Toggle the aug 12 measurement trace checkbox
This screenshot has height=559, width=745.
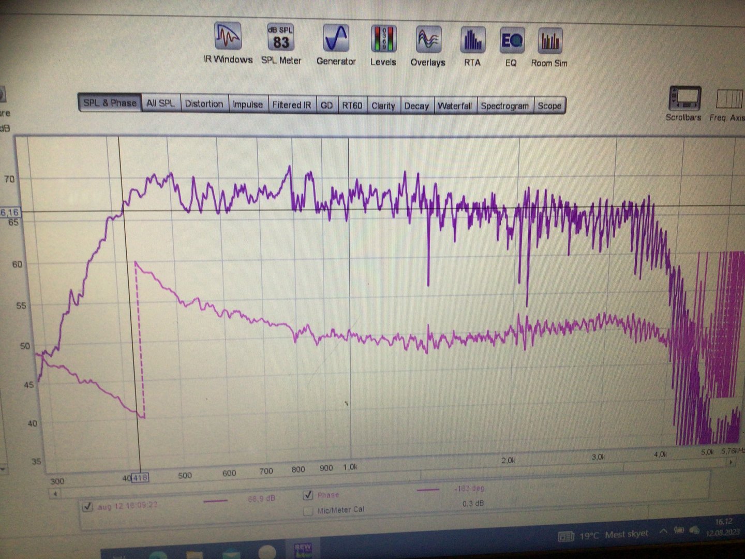pyautogui.click(x=87, y=506)
